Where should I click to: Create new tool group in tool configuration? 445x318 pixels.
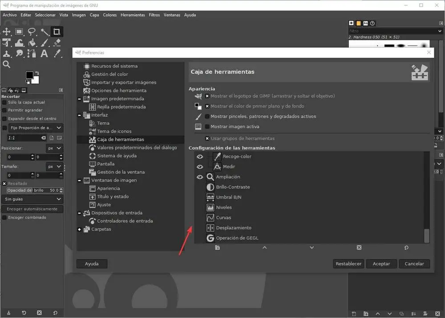pos(218,248)
